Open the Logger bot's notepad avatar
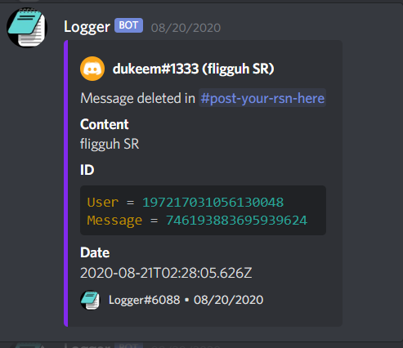The height and width of the screenshot is (348, 403). (27, 28)
